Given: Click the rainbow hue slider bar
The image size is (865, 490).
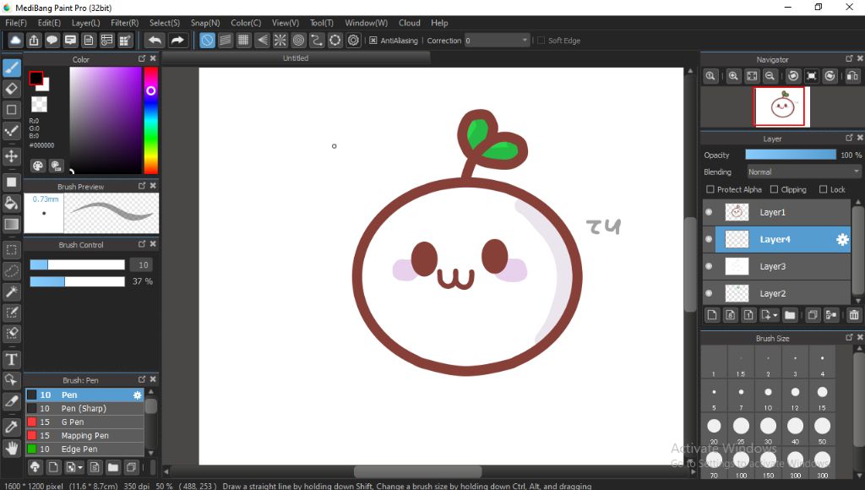Looking at the screenshot, I should pyautogui.click(x=150, y=120).
